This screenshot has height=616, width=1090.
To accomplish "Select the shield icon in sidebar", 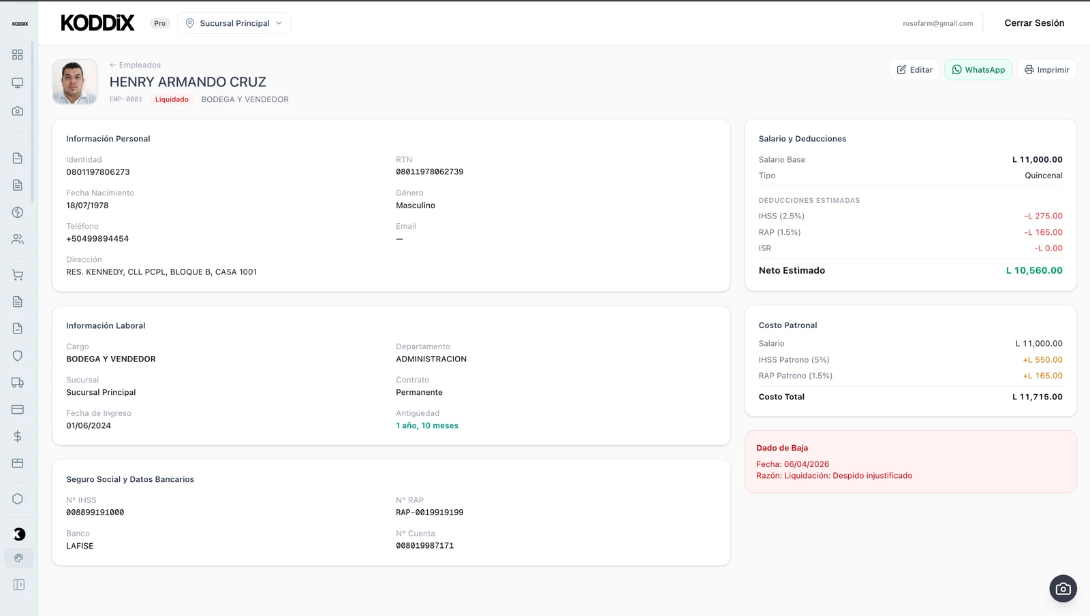I will pos(18,356).
